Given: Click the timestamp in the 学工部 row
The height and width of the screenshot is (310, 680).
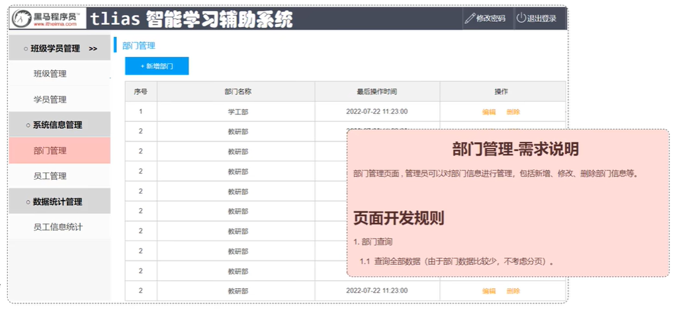Looking at the screenshot, I should [x=377, y=112].
